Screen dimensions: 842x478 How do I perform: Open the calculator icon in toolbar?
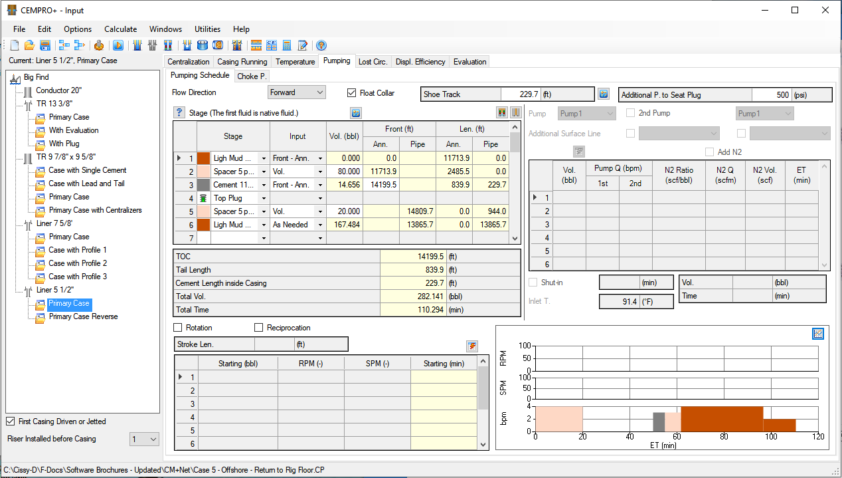288,45
